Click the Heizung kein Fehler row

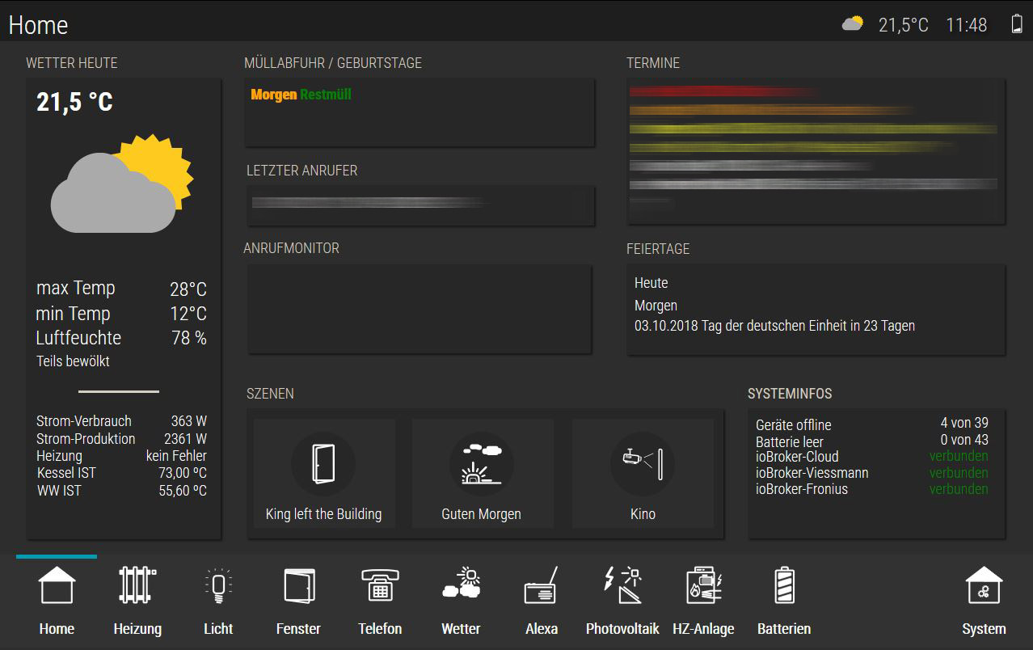[x=121, y=456]
